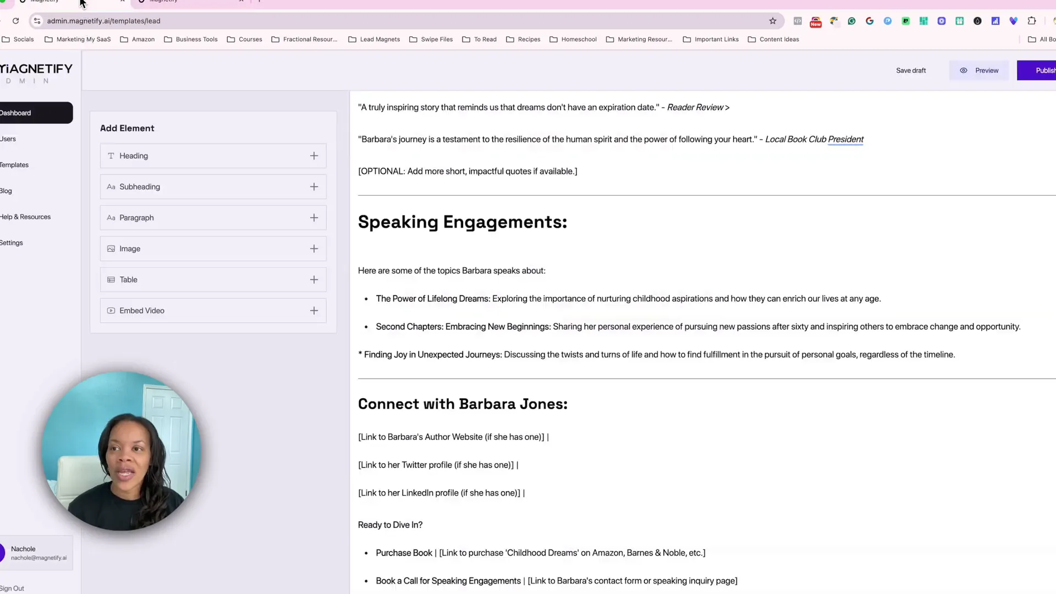Image resolution: width=1056 pixels, height=594 pixels.
Task: Open the code brackets extension icon
Action: (x=798, y=21)
